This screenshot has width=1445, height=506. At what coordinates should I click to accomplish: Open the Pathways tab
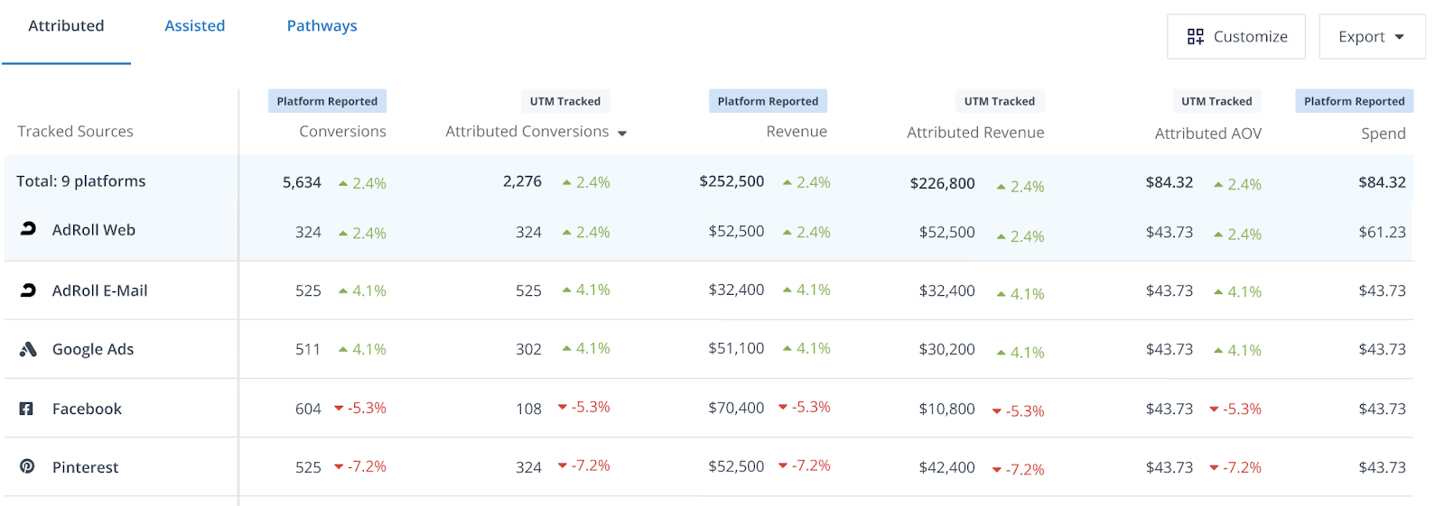tap(322, 26)
